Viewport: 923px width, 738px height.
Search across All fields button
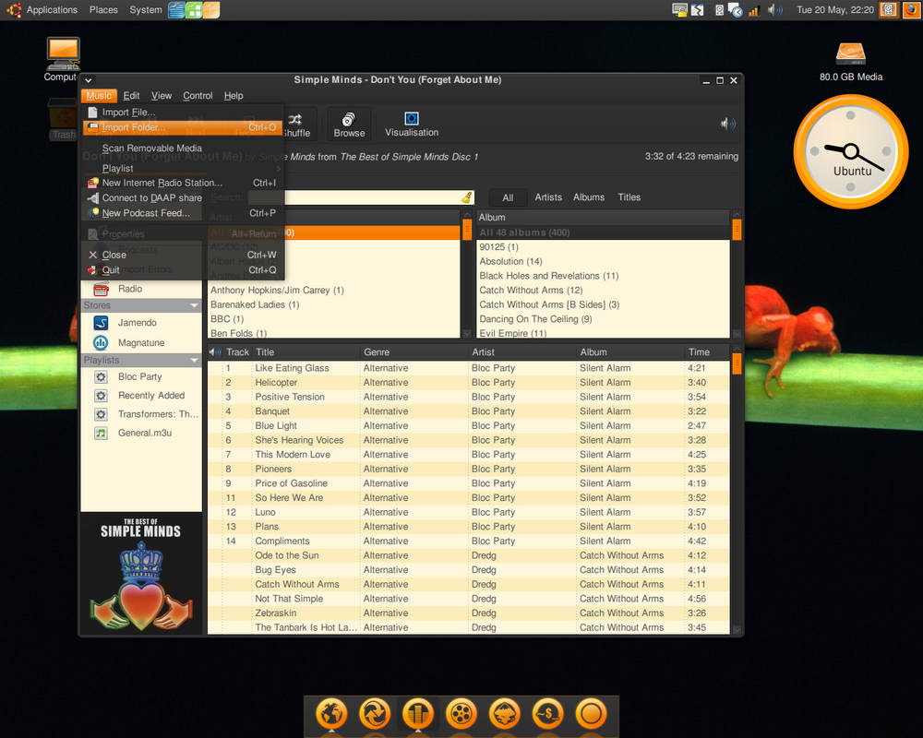(508, 197)
